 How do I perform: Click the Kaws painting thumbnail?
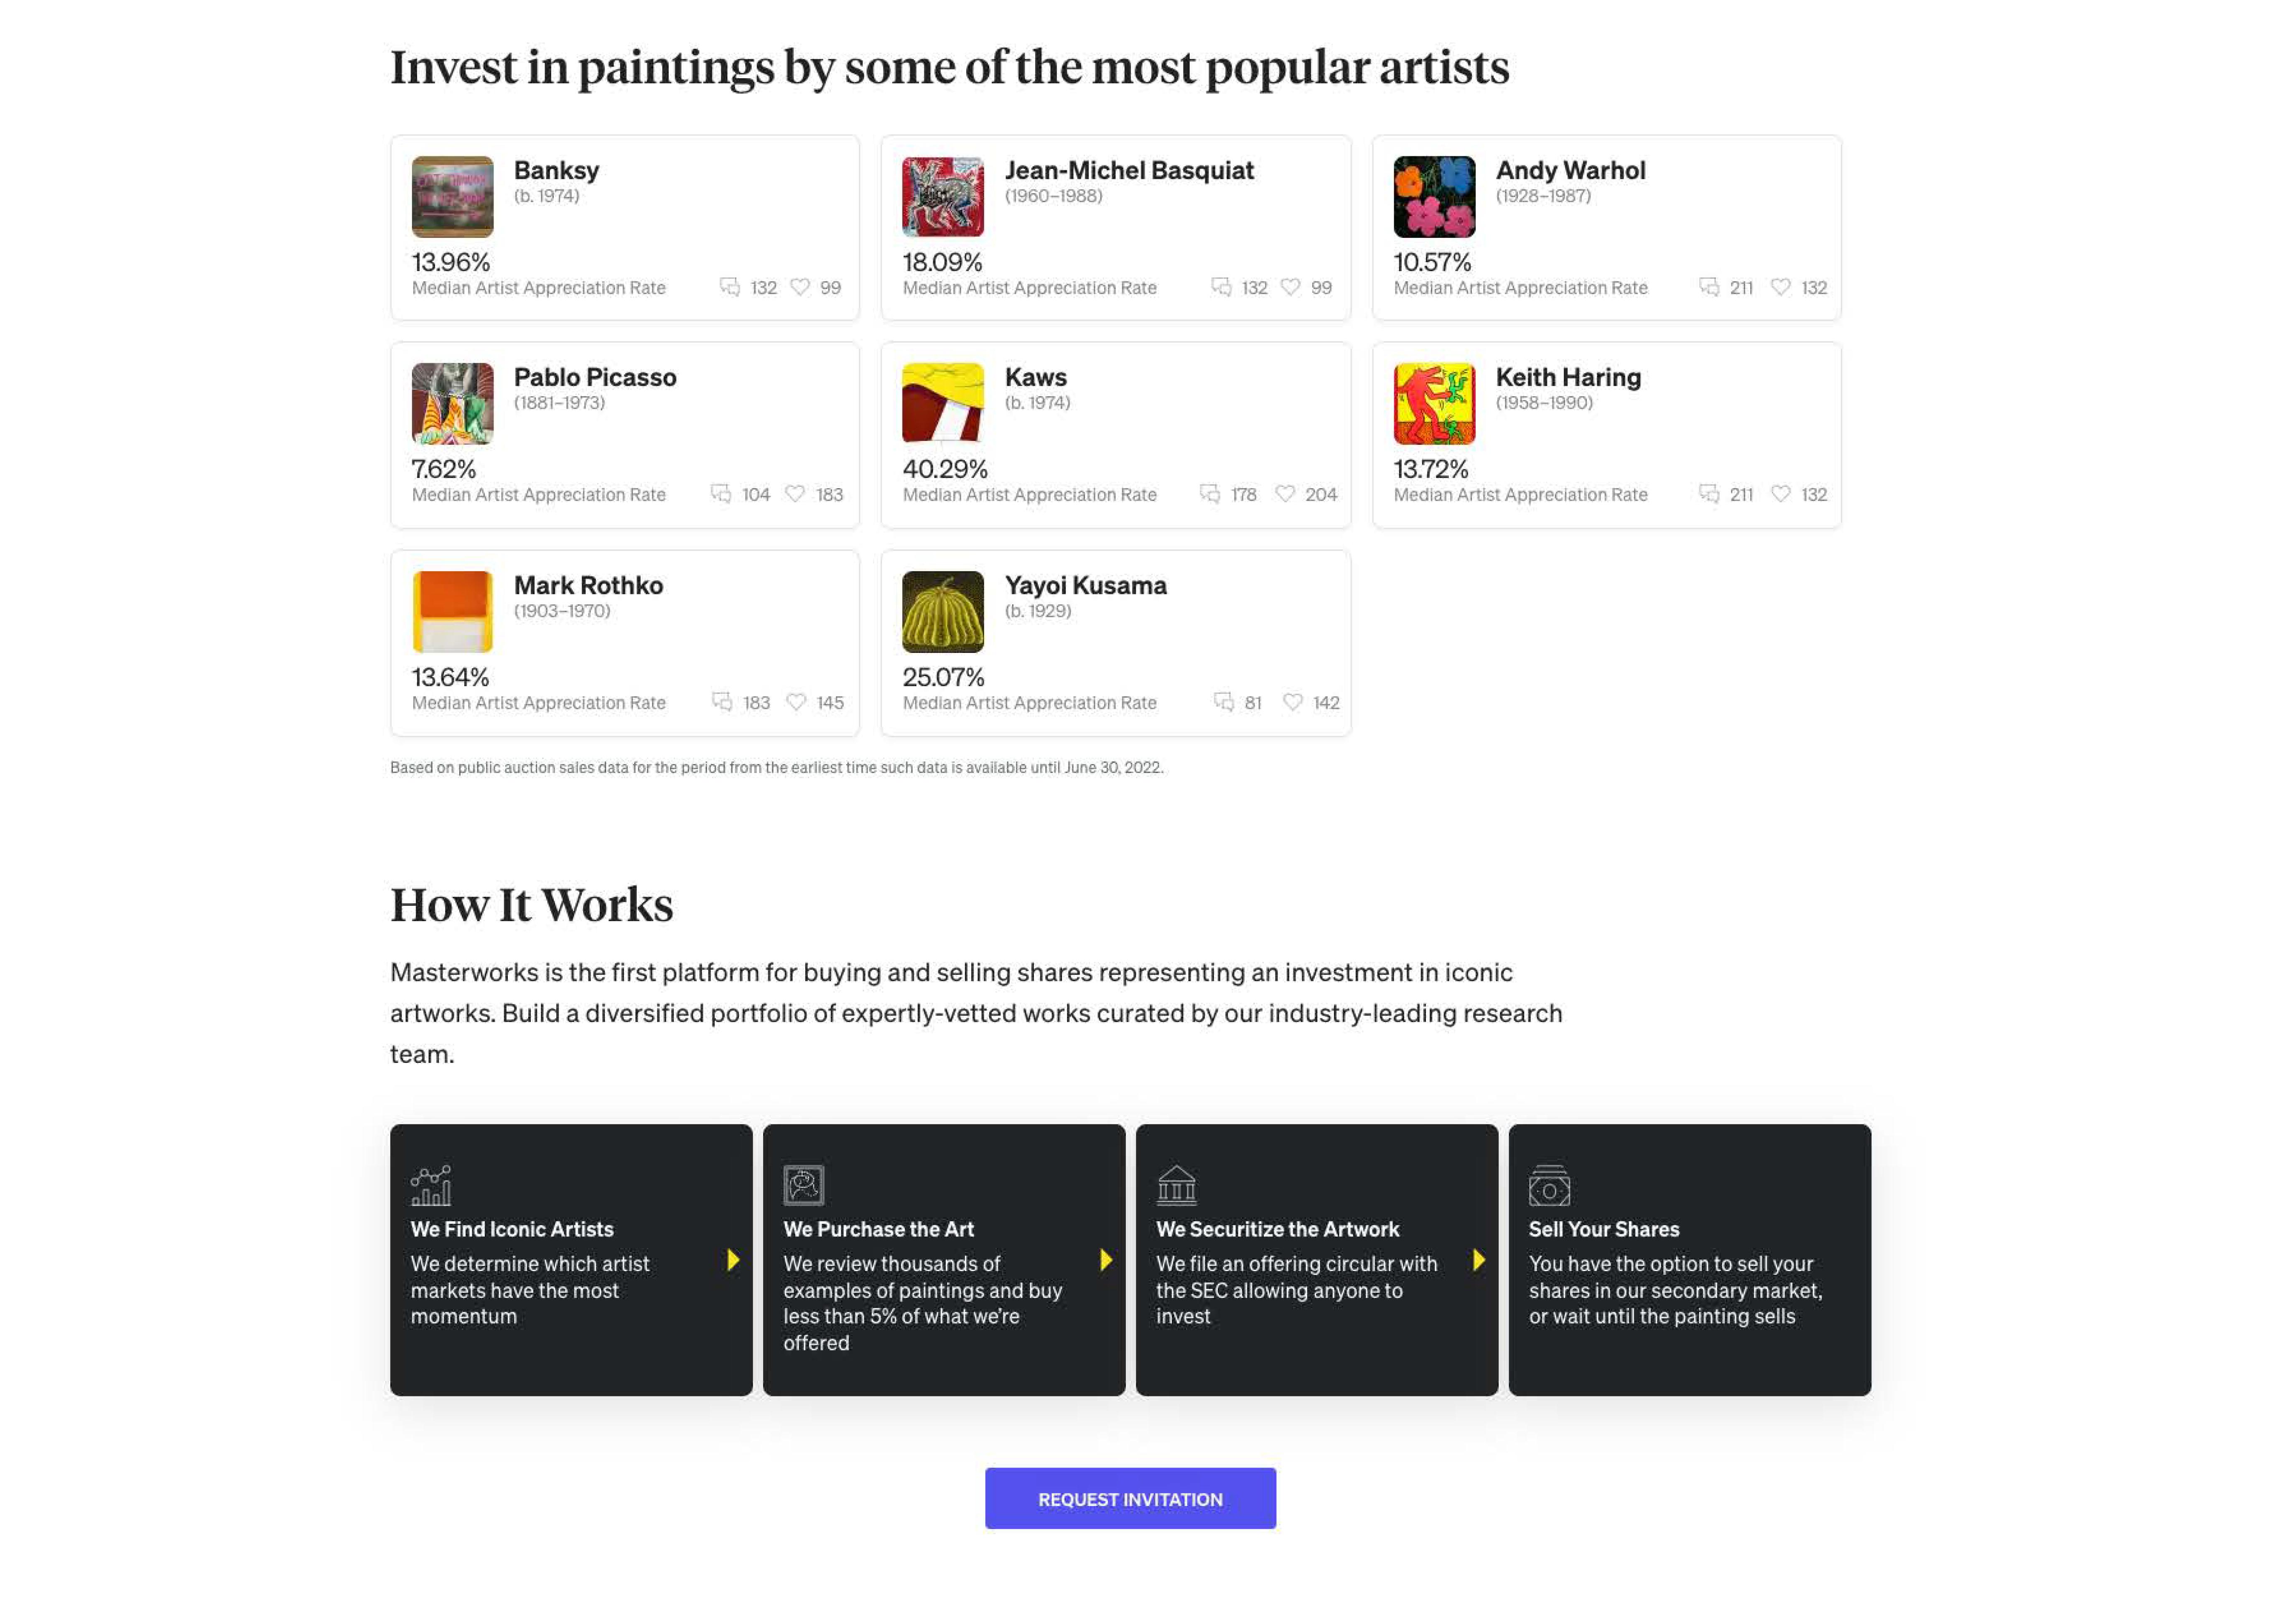click(x=942, y=403)
